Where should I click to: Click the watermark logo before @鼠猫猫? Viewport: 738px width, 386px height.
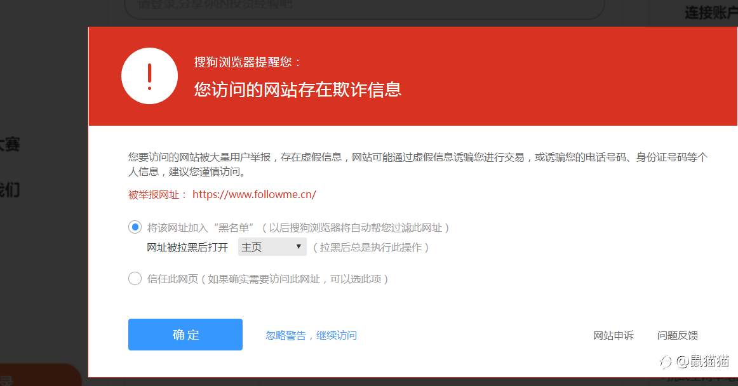point(666,361)
